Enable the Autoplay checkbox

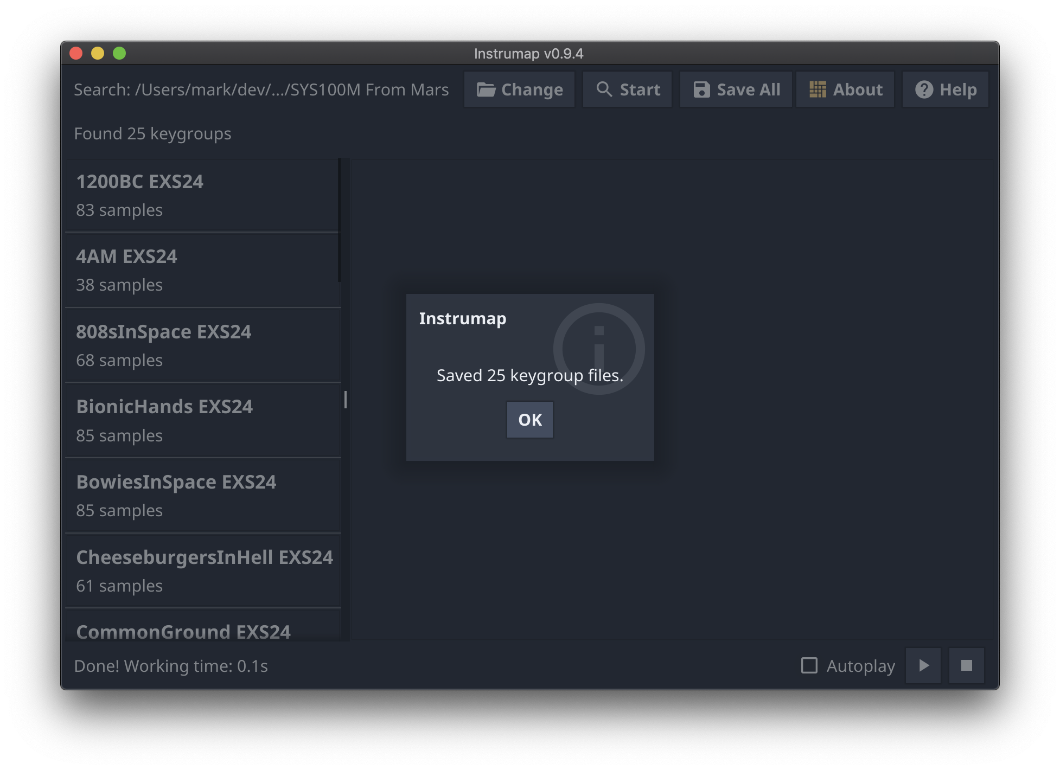(x=809, y=665)
